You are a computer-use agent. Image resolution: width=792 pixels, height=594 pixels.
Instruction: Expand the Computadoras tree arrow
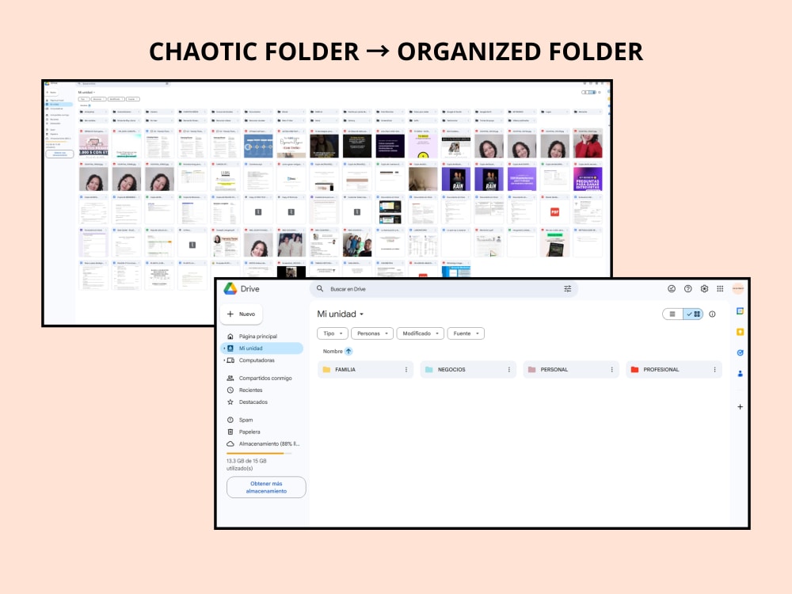point(224,360)
